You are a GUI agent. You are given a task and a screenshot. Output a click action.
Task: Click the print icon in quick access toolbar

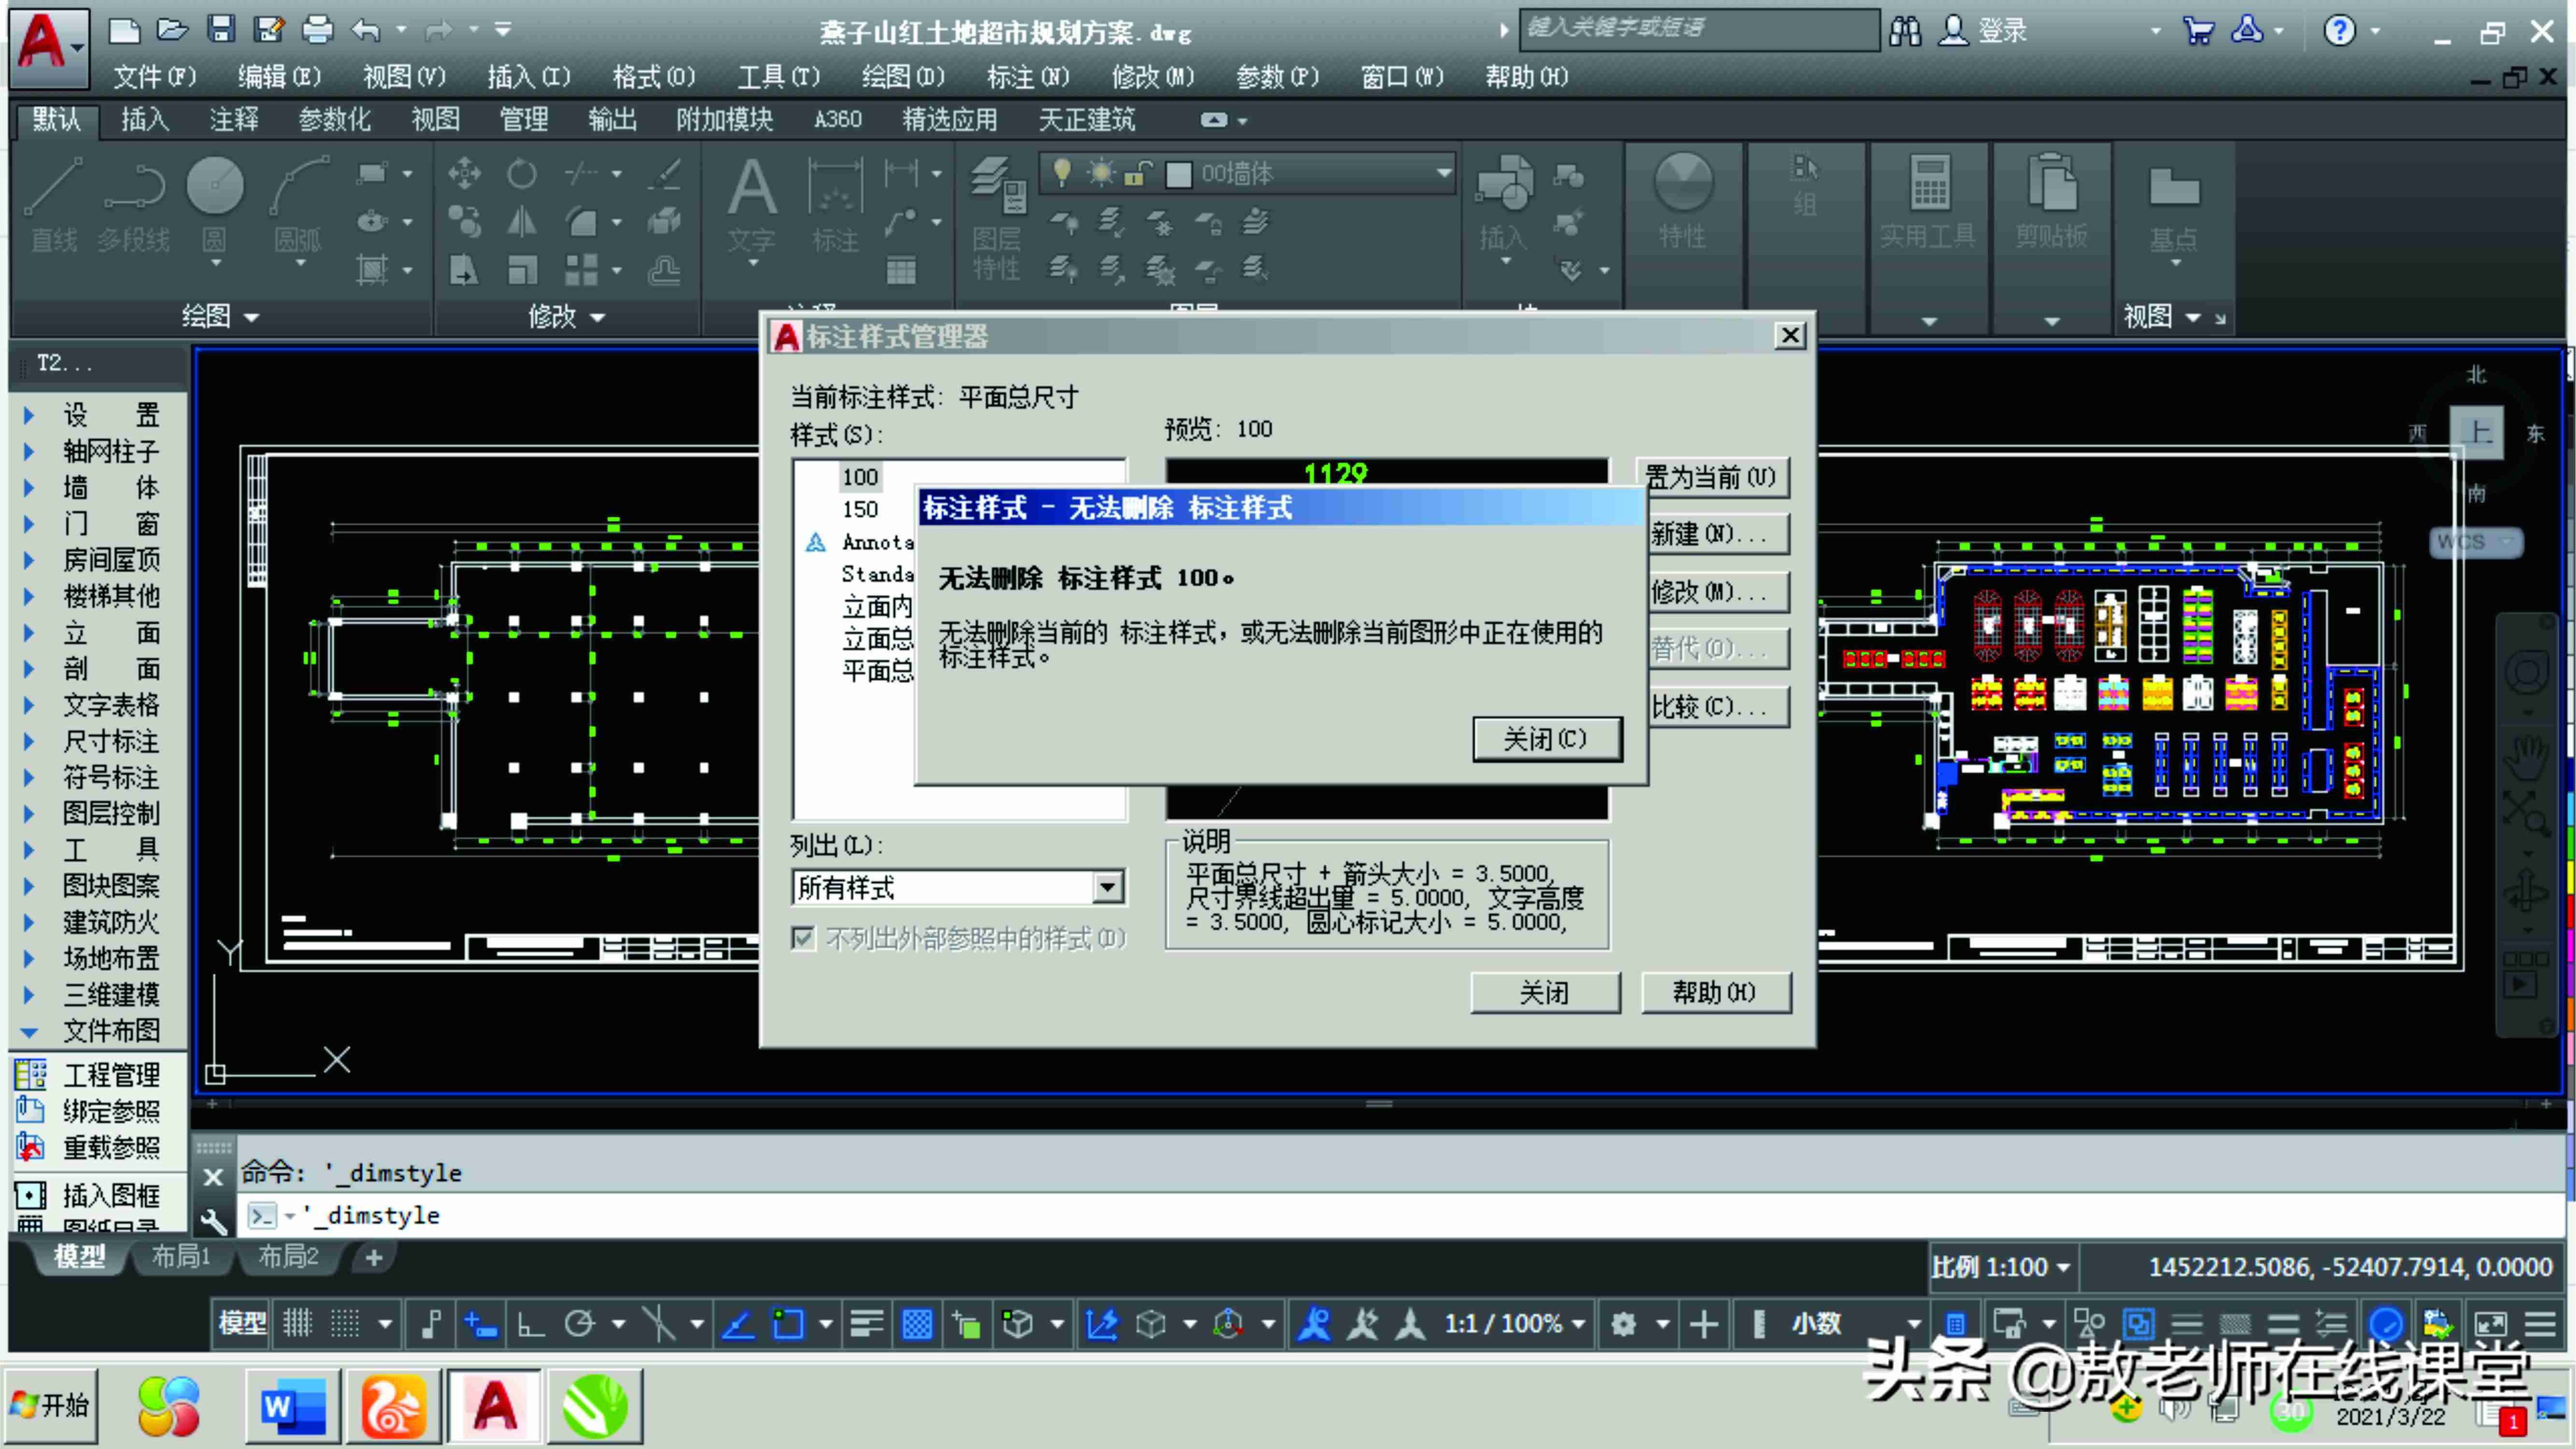pos(317,30)
